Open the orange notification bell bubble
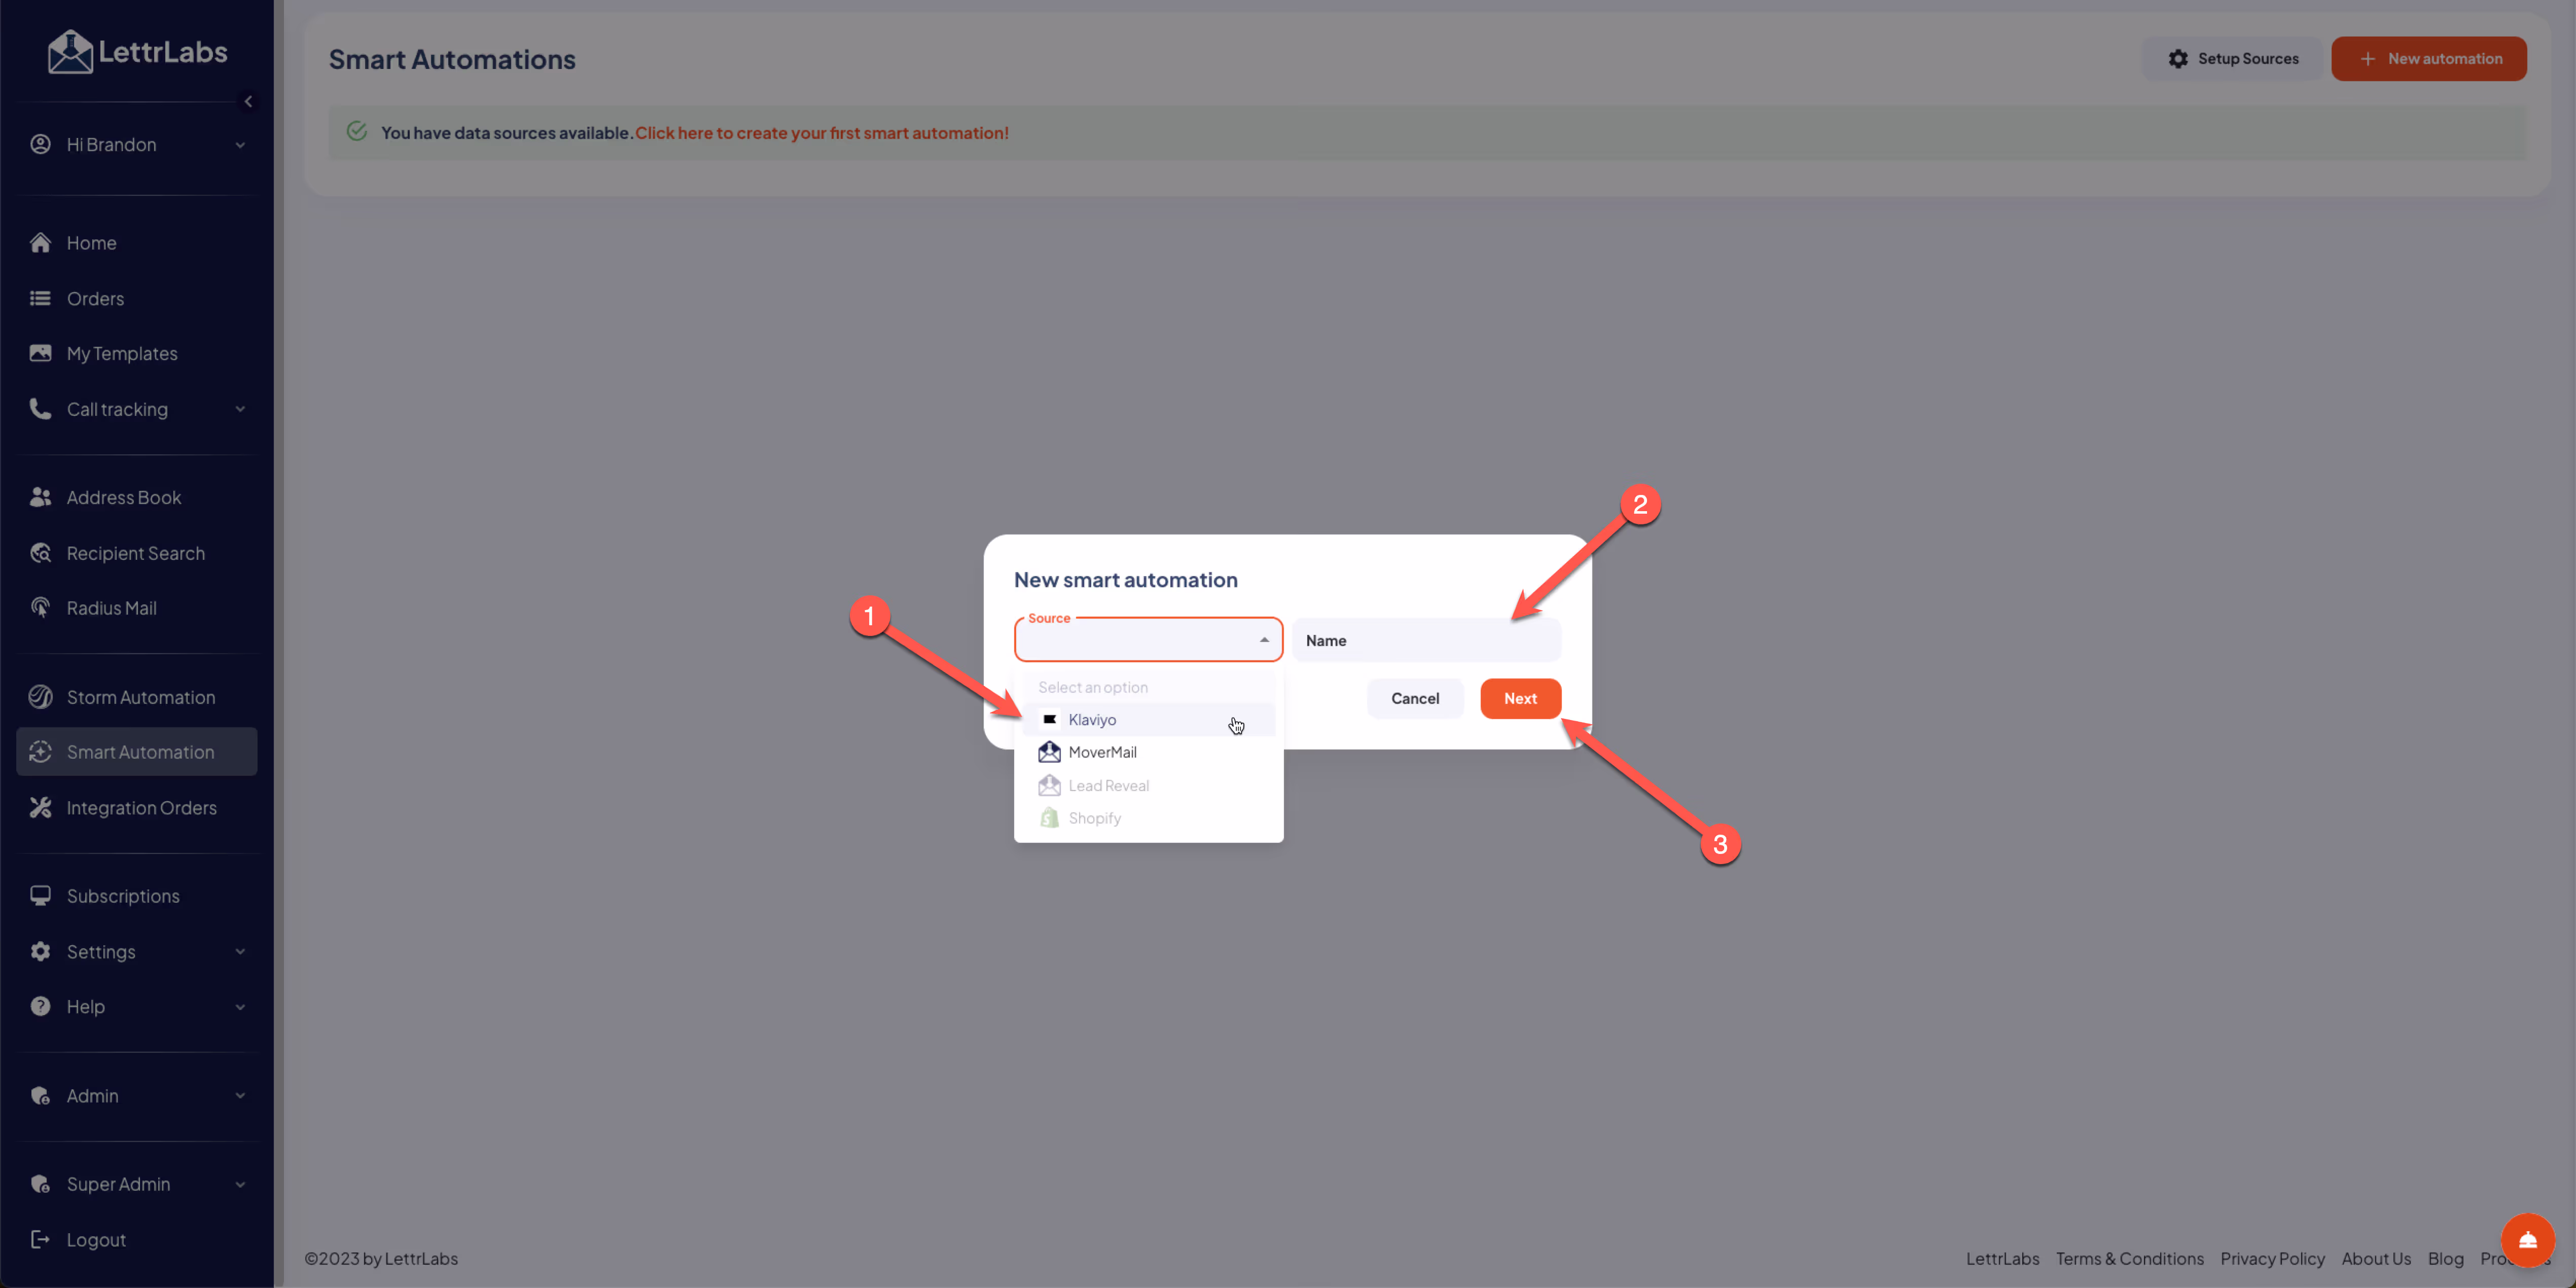The height and width of the screenshot is (1288, 2576). (x=2527, y=1241)
